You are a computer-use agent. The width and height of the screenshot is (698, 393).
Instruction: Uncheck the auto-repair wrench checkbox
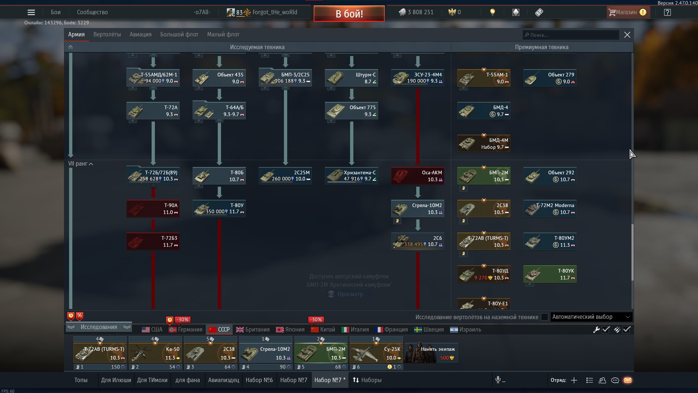[606, 330]
